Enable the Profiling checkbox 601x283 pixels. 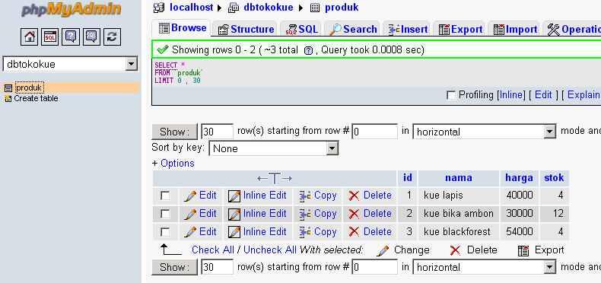pyautogui.click(x=452, y=95)
